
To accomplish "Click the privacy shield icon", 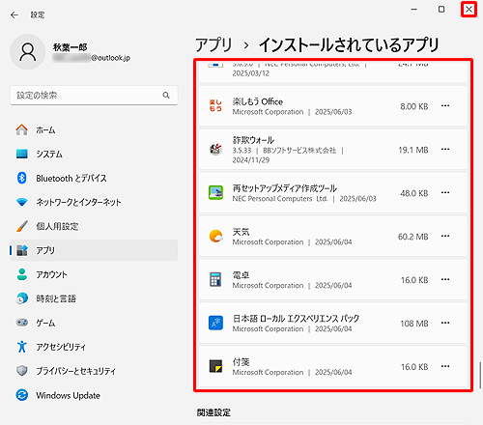I will [22, 371].
